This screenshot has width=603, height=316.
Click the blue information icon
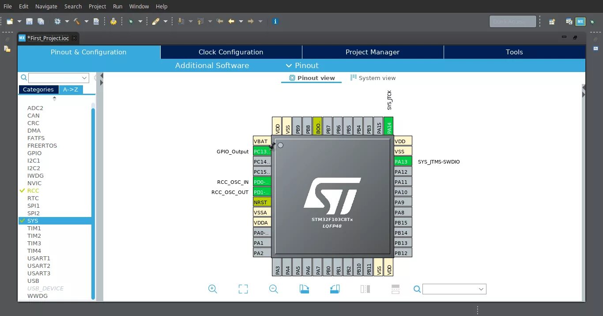pyautogui.click(x=275, y=21)
